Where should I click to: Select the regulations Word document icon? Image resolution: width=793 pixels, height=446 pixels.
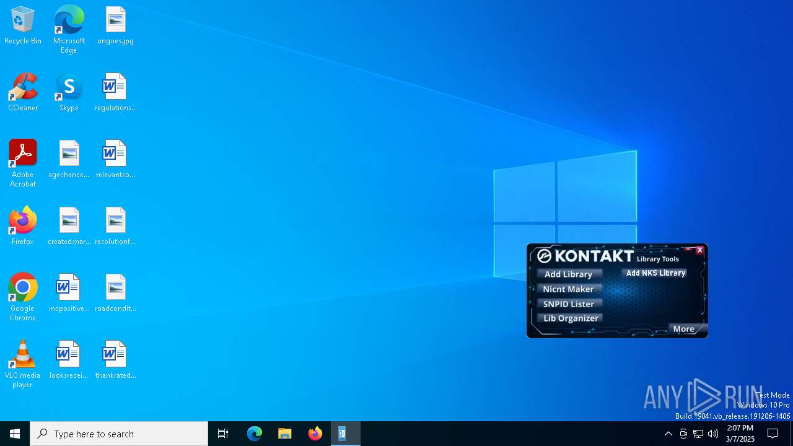point(115,93)
